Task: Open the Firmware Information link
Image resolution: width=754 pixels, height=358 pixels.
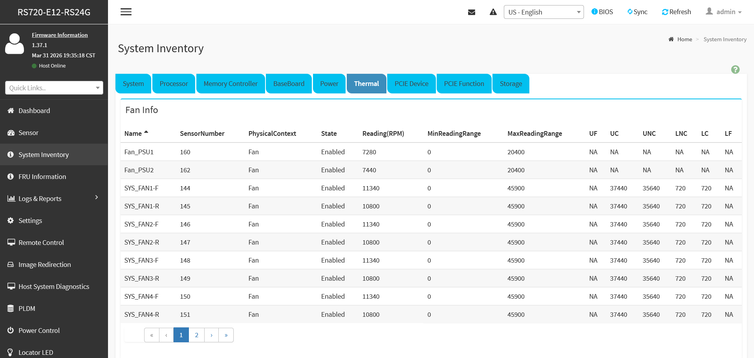Action: point(60,35)
